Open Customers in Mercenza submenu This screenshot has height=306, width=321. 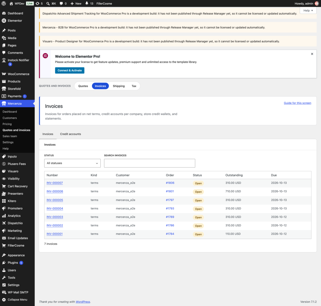[x=10, y=118]
